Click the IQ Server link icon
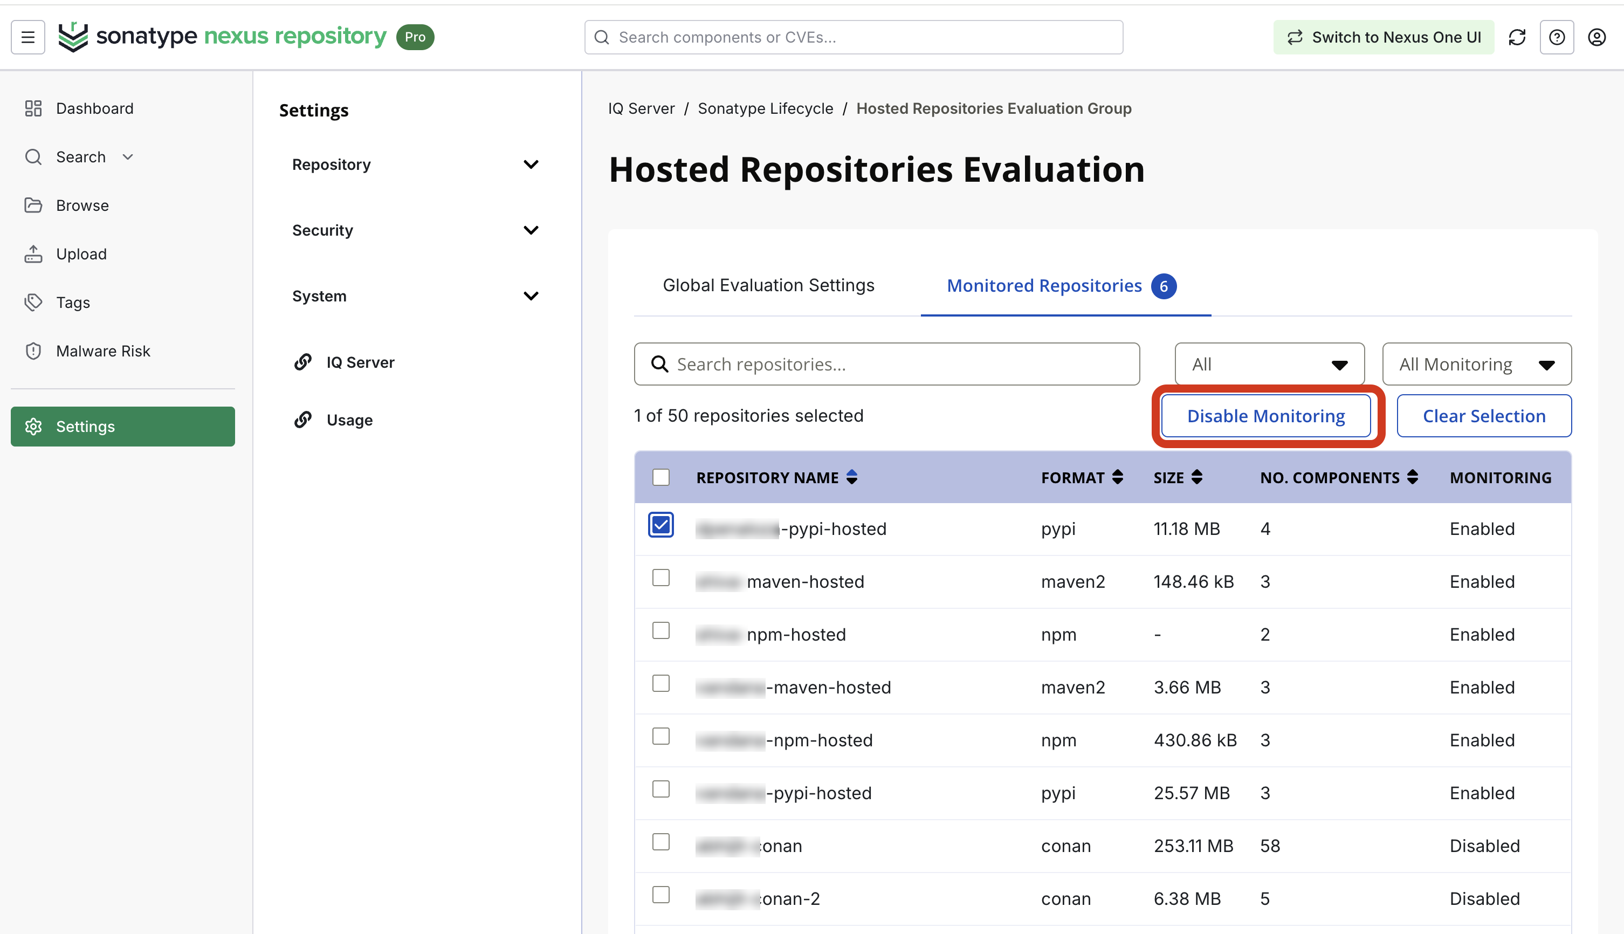Image resolution: width=1624 pixels, height=934 pixels. pyautogui.click(x=302, y=362)
